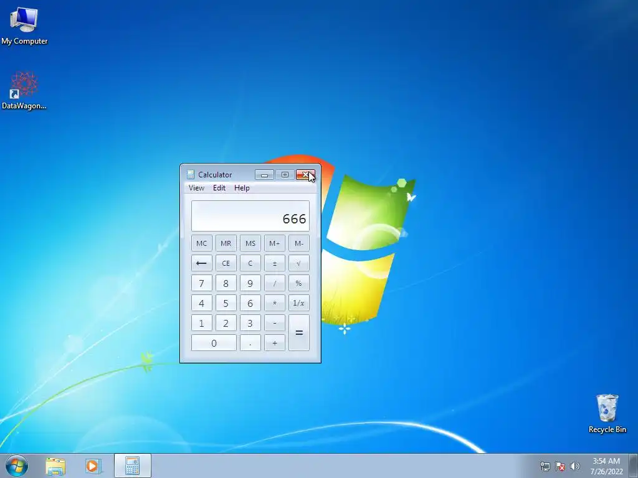
Task: Click the 1/x reciprocal button
Action: click(299, 303)
